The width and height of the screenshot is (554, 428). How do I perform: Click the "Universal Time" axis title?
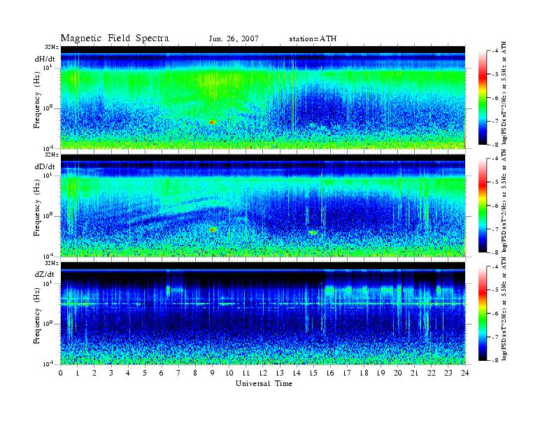tap(264, 383)
